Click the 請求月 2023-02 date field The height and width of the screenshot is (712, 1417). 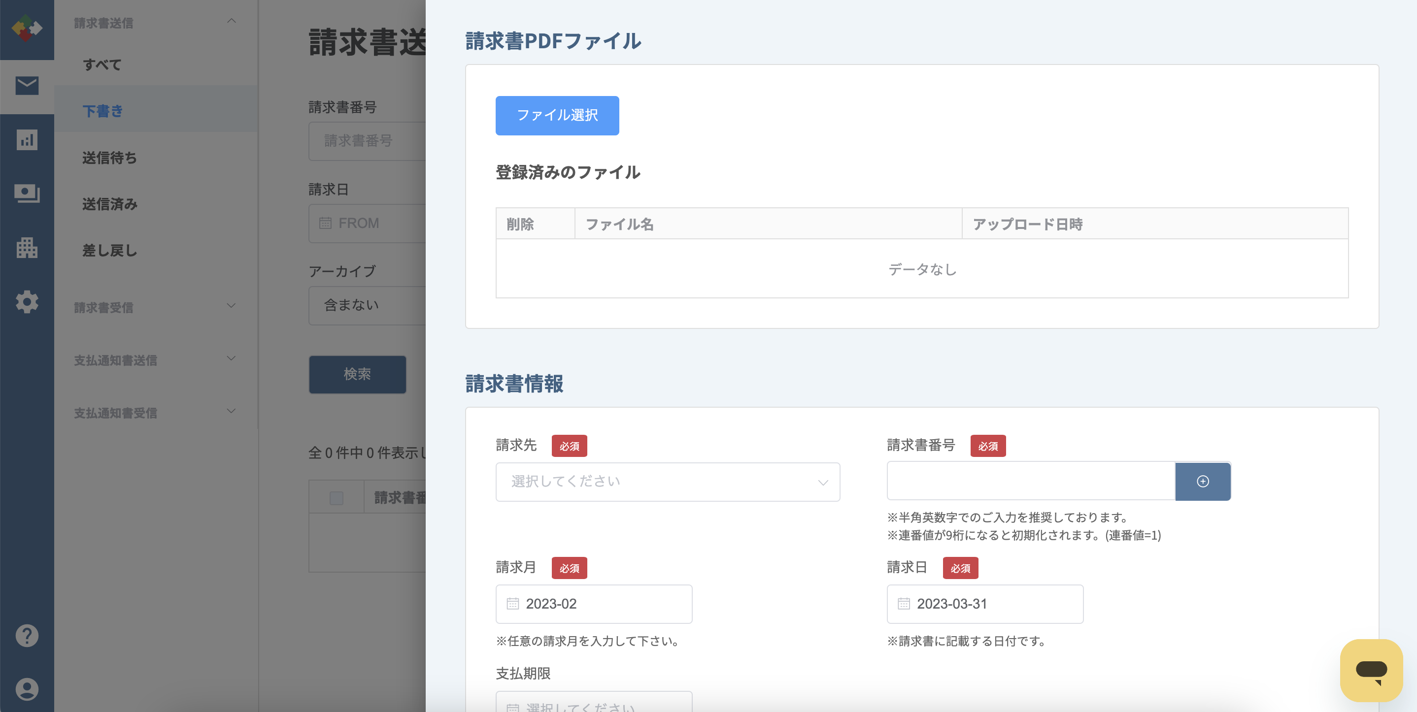click(594, 604)
